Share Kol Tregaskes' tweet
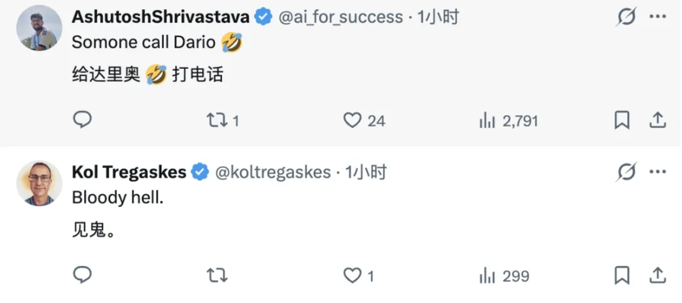 pos(657,275)
